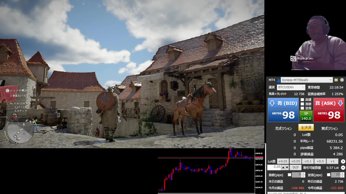Increase 指値 pips spinner value

tap(303, 174)
